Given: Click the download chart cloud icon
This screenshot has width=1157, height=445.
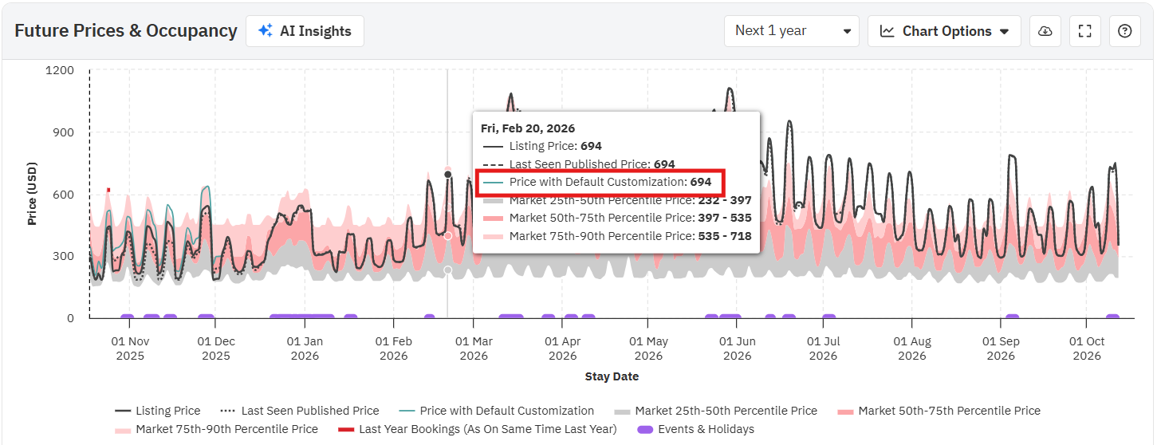Looking at the screenshot, I should (x=1045, y=31).
